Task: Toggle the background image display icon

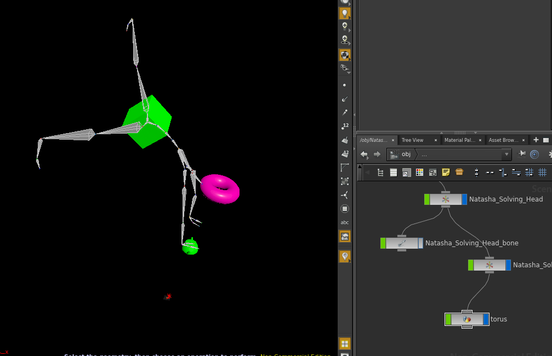Action: point(344,237)
